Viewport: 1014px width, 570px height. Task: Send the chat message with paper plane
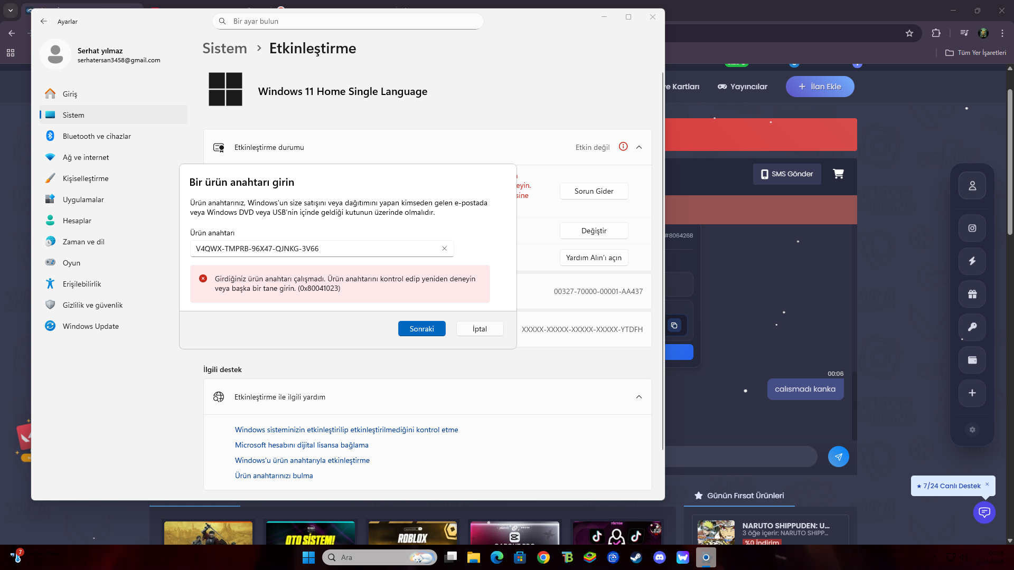(x=838, y=457)
